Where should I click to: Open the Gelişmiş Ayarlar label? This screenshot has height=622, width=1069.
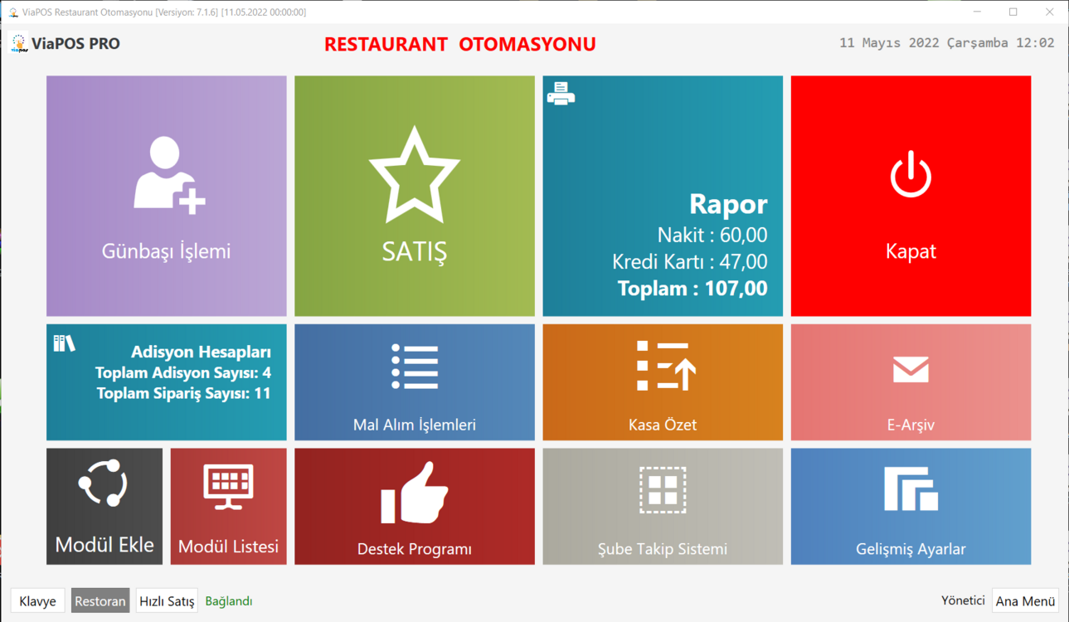click(x=911, y=549)
